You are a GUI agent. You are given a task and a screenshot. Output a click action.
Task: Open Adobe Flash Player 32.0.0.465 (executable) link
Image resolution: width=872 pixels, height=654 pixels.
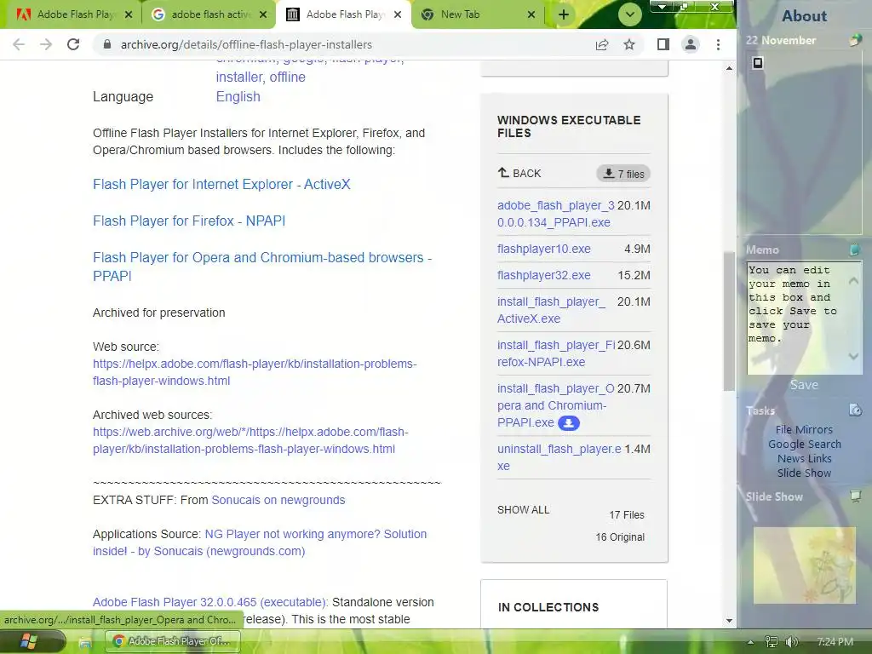click(x=210, y=602)
